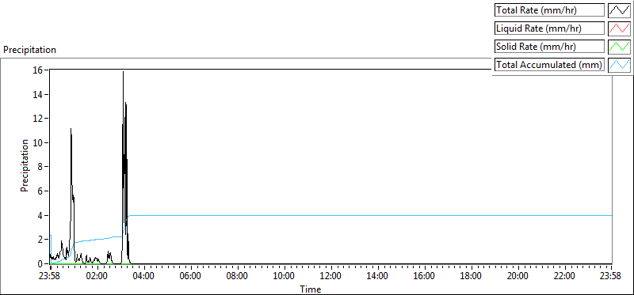Image resolution: width=634 pixels, height=295 pixels.
Task: Select the Total Accumulated (mm) legend label
Action: click(549, 65)
